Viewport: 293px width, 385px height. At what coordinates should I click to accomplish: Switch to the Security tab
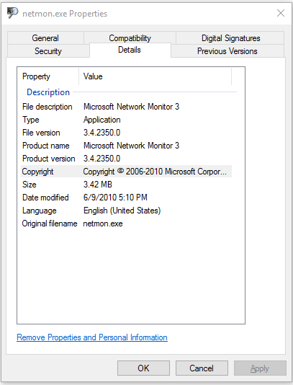(48, 51)
